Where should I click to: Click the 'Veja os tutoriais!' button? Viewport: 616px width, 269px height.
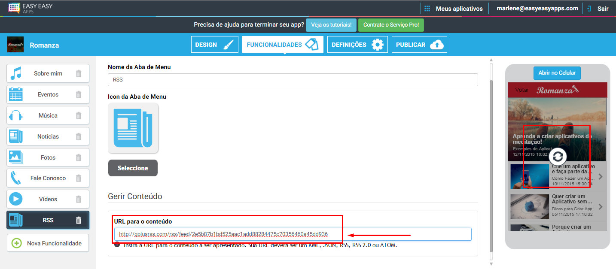pos(331,24)
